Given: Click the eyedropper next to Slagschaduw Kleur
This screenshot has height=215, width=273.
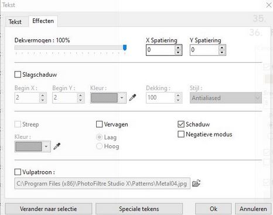Looking at the screenshot, I should pos(132,97).
